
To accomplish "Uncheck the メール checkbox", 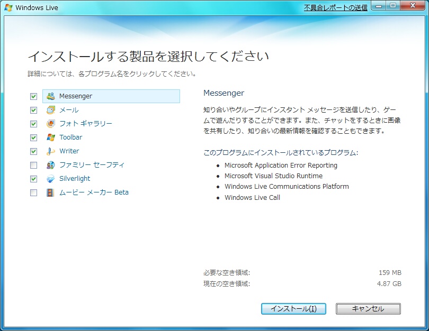I will [x=33, y=110].
